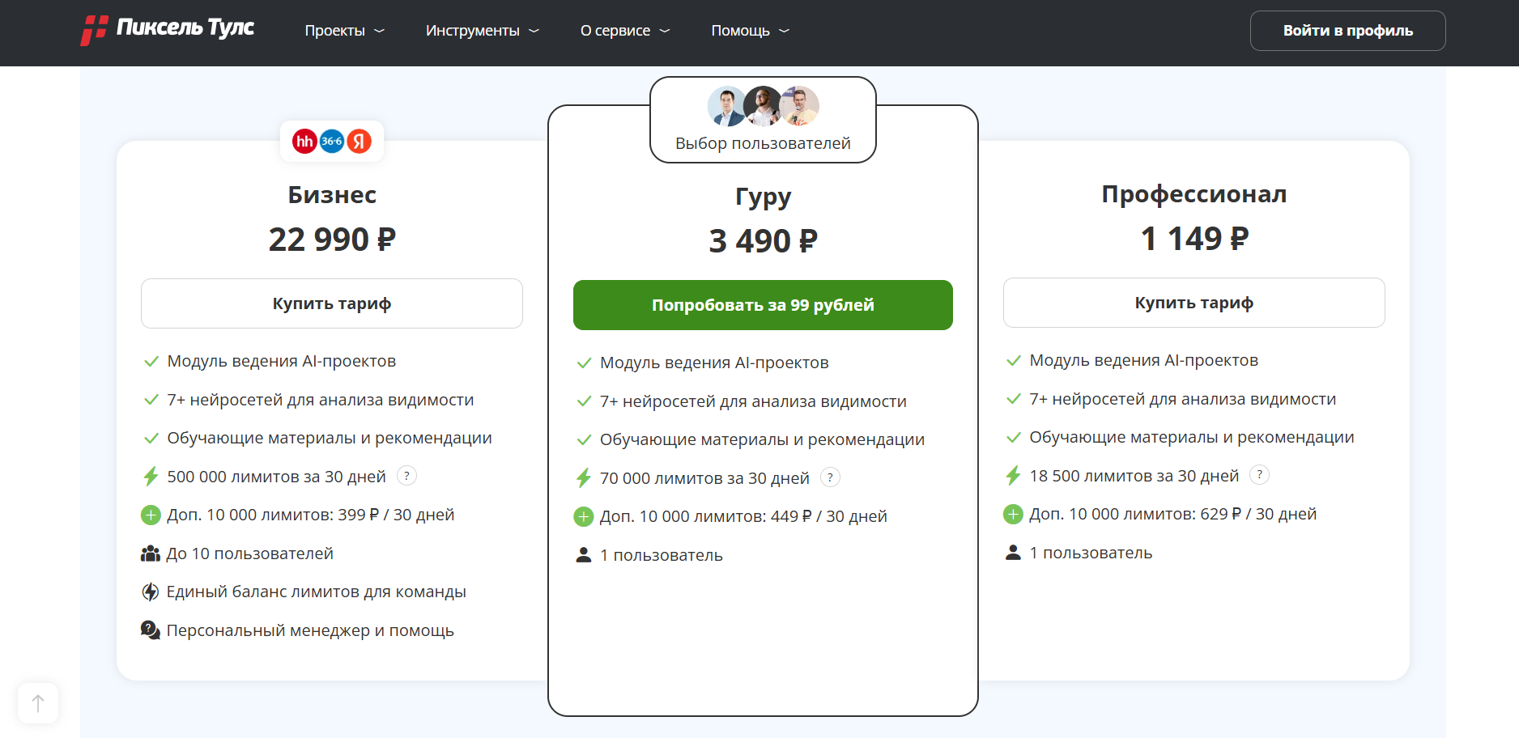
Task: Click green plus icon in Профессионал plan
Action: (x=1013, y=514)
